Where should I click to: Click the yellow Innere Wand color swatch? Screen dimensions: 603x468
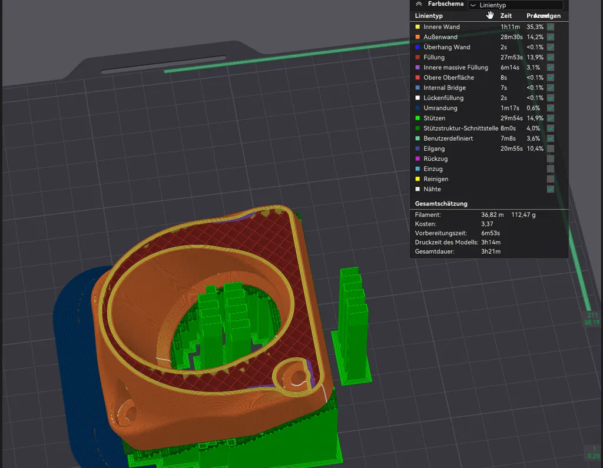pyautogui.click(x=418, y=27)
